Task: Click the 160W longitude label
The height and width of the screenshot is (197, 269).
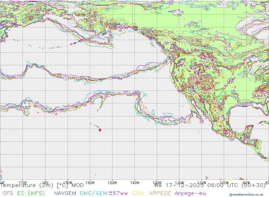Action: coord(90,182)
